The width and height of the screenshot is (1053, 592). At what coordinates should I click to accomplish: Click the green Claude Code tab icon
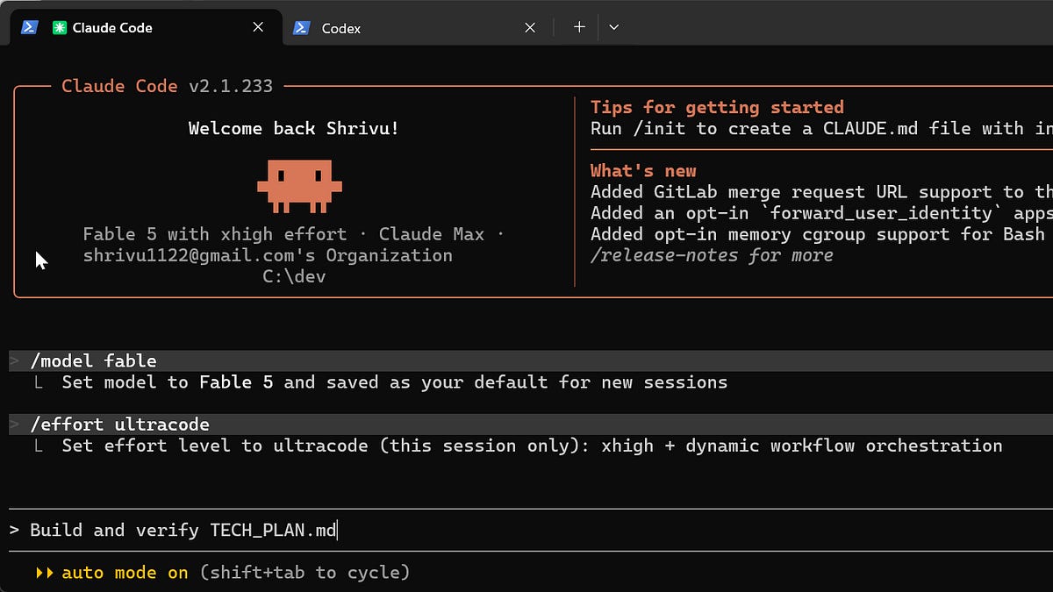(x=60, y=27)
